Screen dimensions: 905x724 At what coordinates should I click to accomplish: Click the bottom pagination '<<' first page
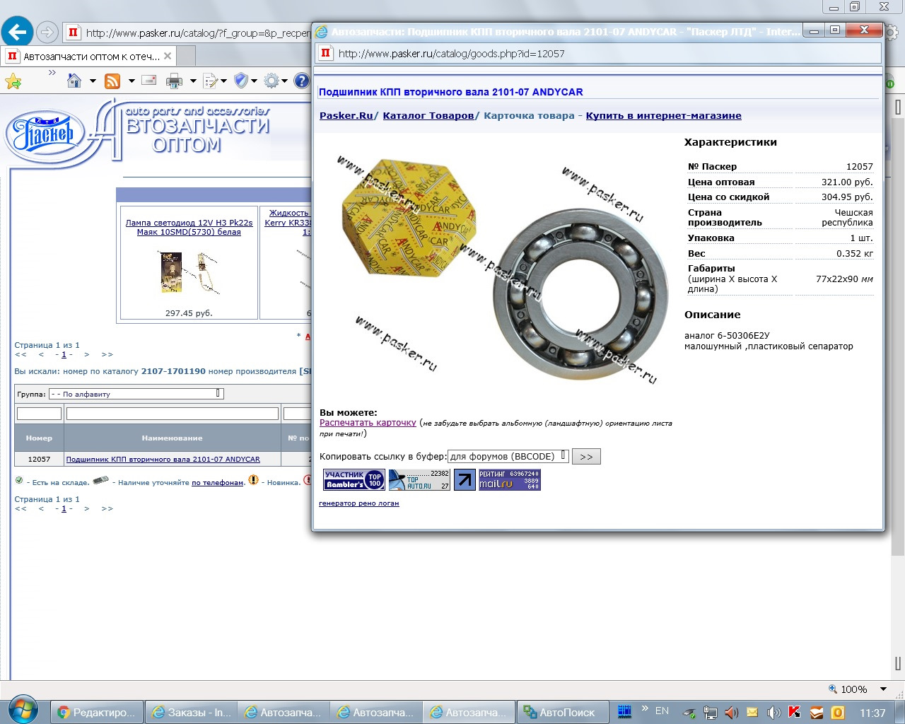click(21, 508)
